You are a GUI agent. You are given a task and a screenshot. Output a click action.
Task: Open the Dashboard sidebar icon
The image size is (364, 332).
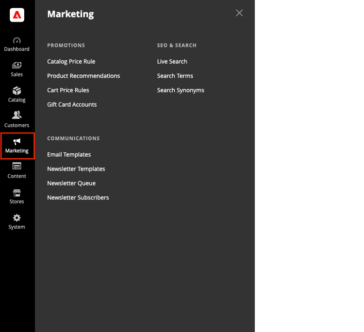coord(17,41)
